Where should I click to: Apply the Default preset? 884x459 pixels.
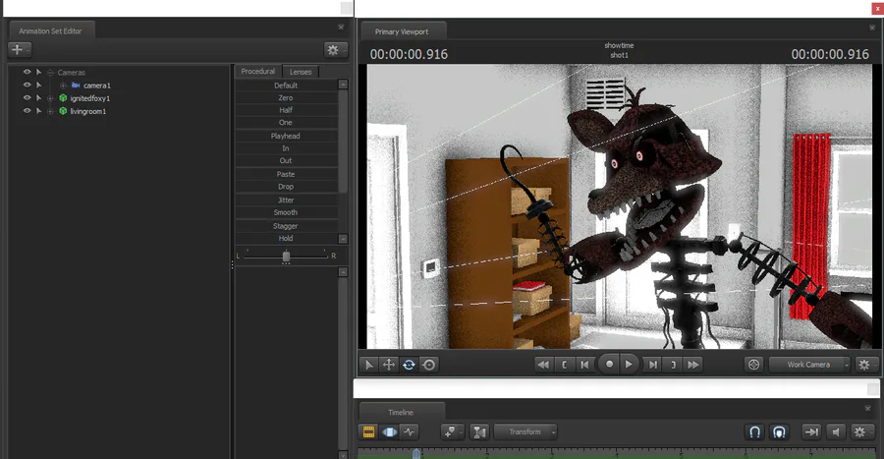(286, 86)
